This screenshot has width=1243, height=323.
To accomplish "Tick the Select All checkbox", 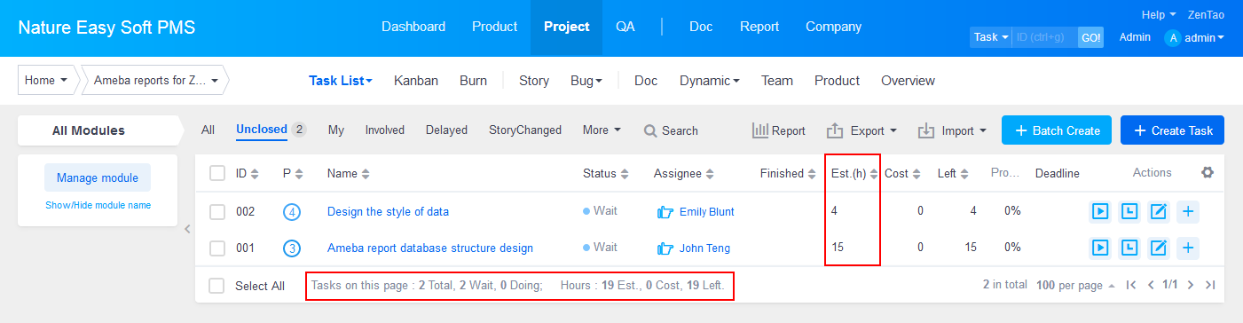I will (x=216, y=286).
